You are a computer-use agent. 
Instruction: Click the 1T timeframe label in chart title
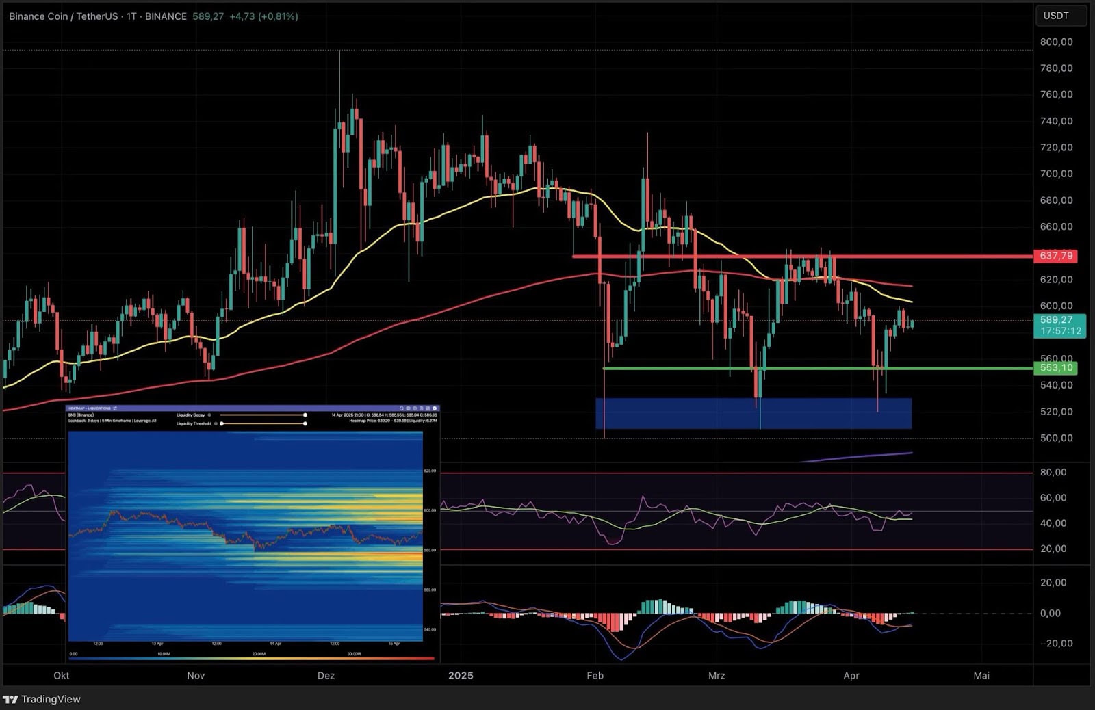coord(131,16)
